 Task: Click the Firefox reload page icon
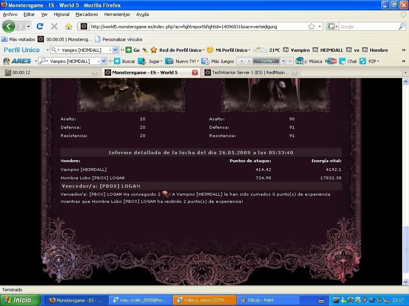40,26
